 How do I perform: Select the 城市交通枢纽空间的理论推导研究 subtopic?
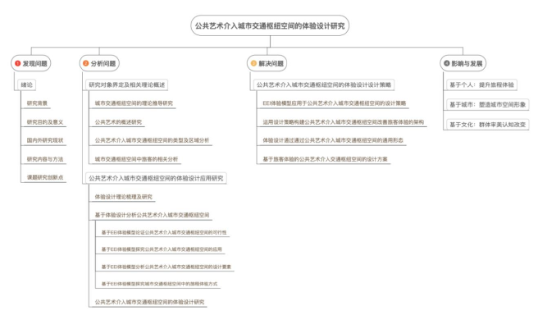coord(134,103)
